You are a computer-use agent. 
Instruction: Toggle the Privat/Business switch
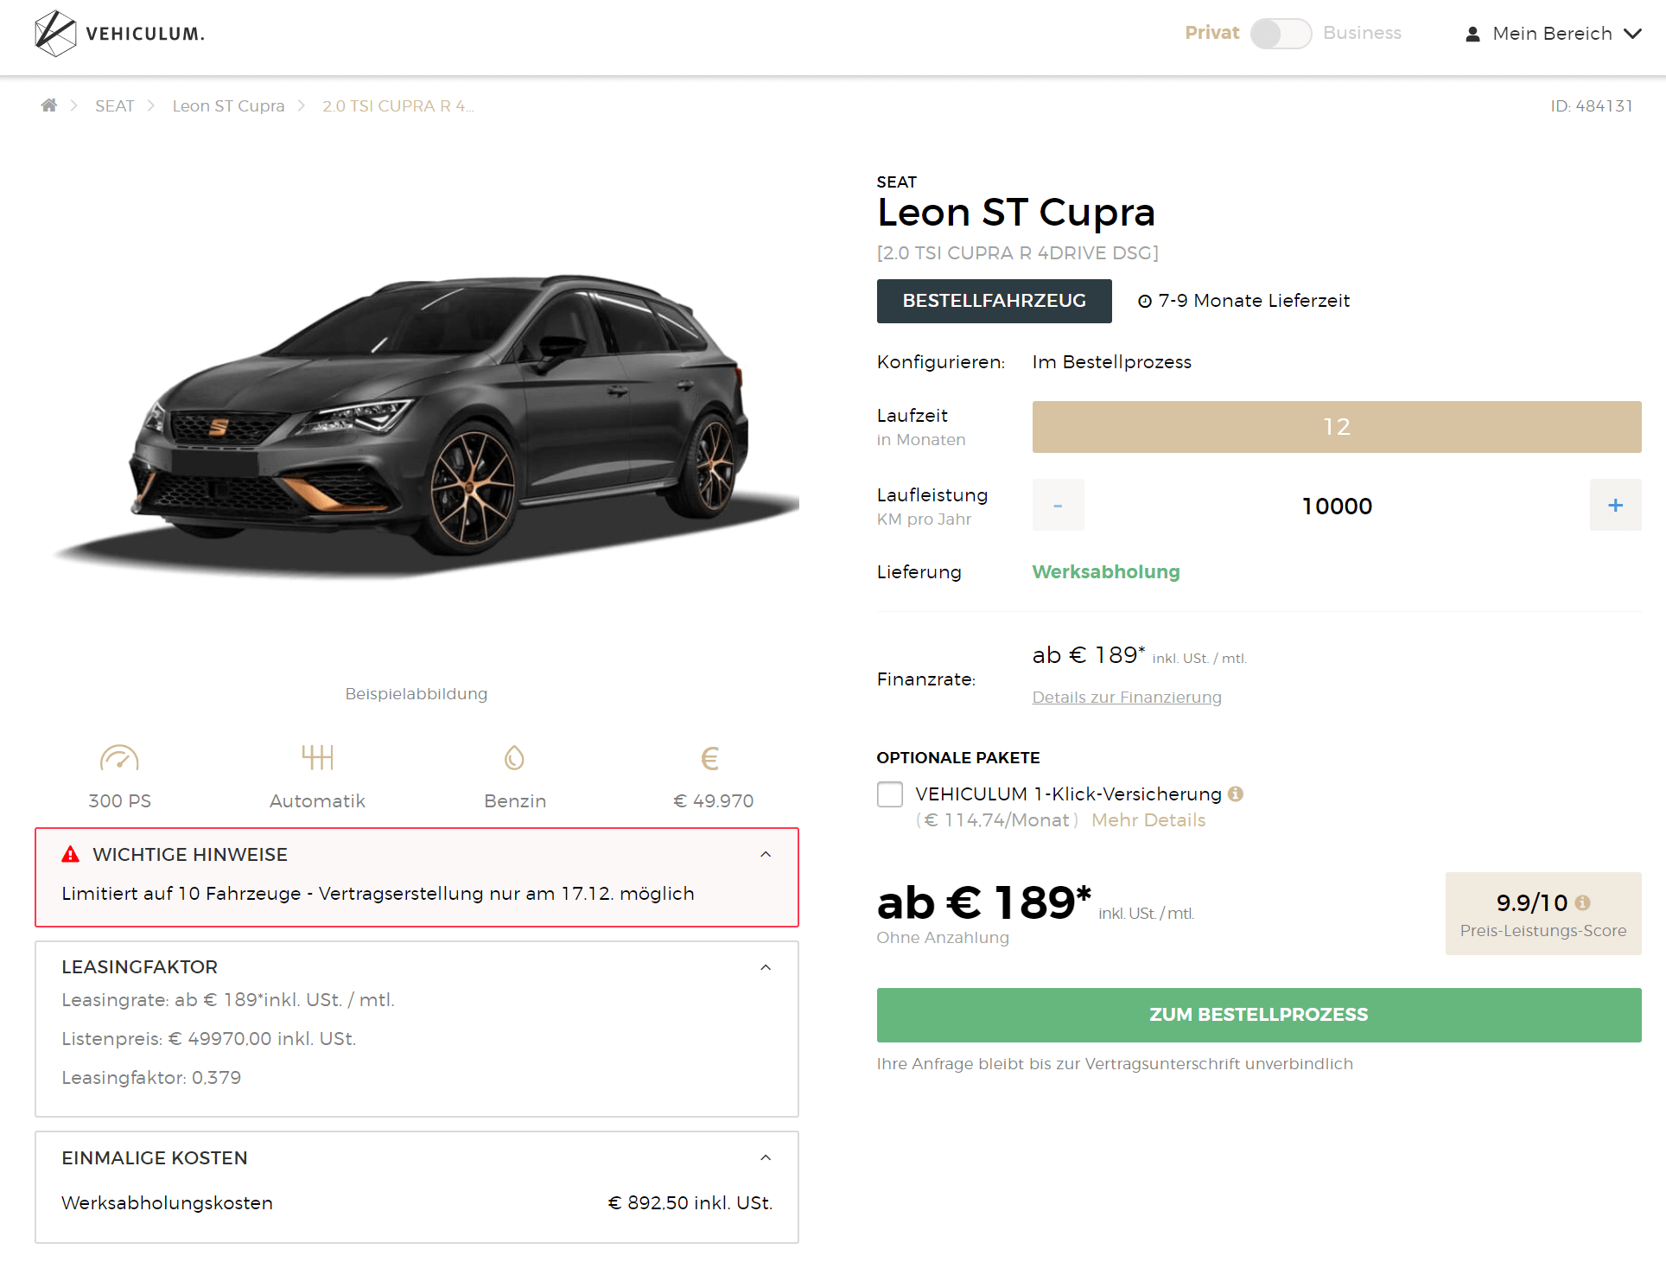pyautogui.click(x=1281, y=34)
